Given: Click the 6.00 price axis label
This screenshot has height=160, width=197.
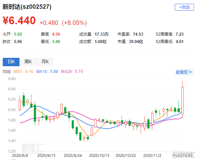Looking at the screenshot, I should [12, 110].
